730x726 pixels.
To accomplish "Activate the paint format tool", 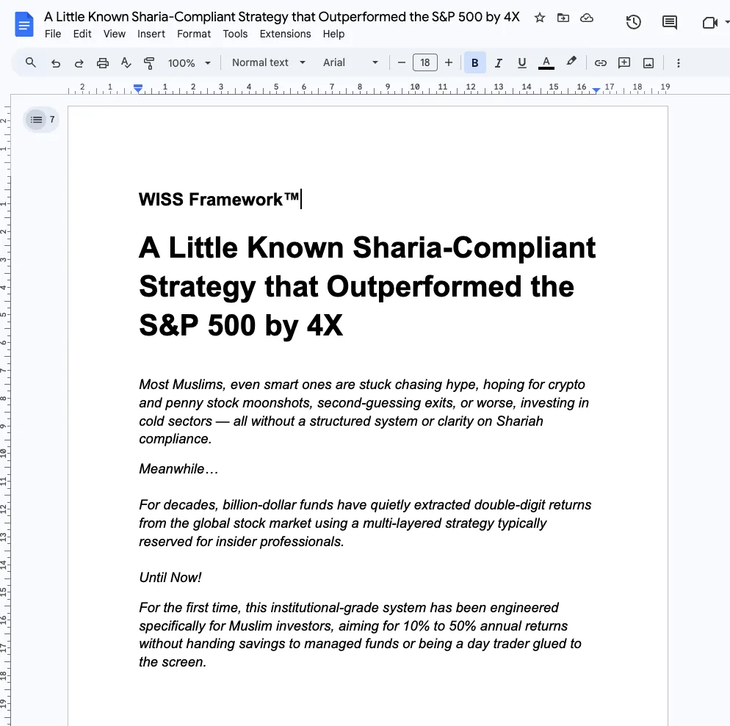I will 149,63.
